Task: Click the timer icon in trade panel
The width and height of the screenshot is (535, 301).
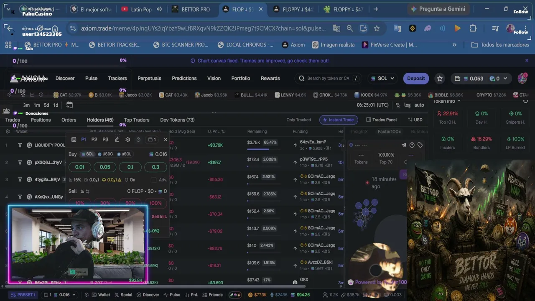Action: coord(138,140)
